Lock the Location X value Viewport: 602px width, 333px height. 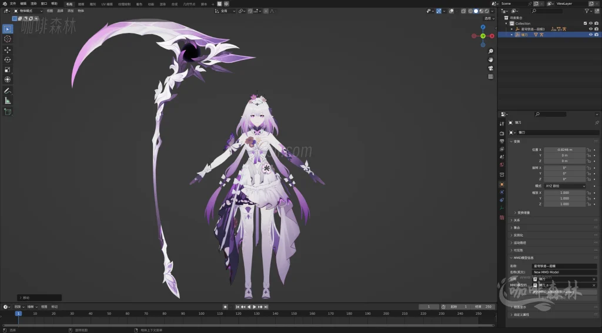point(589,150)
